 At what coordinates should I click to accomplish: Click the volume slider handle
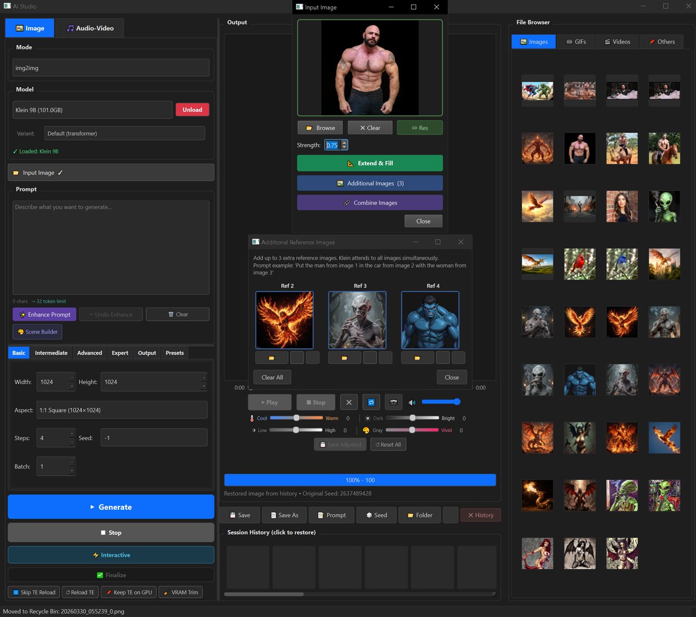[x=457, y=401]
